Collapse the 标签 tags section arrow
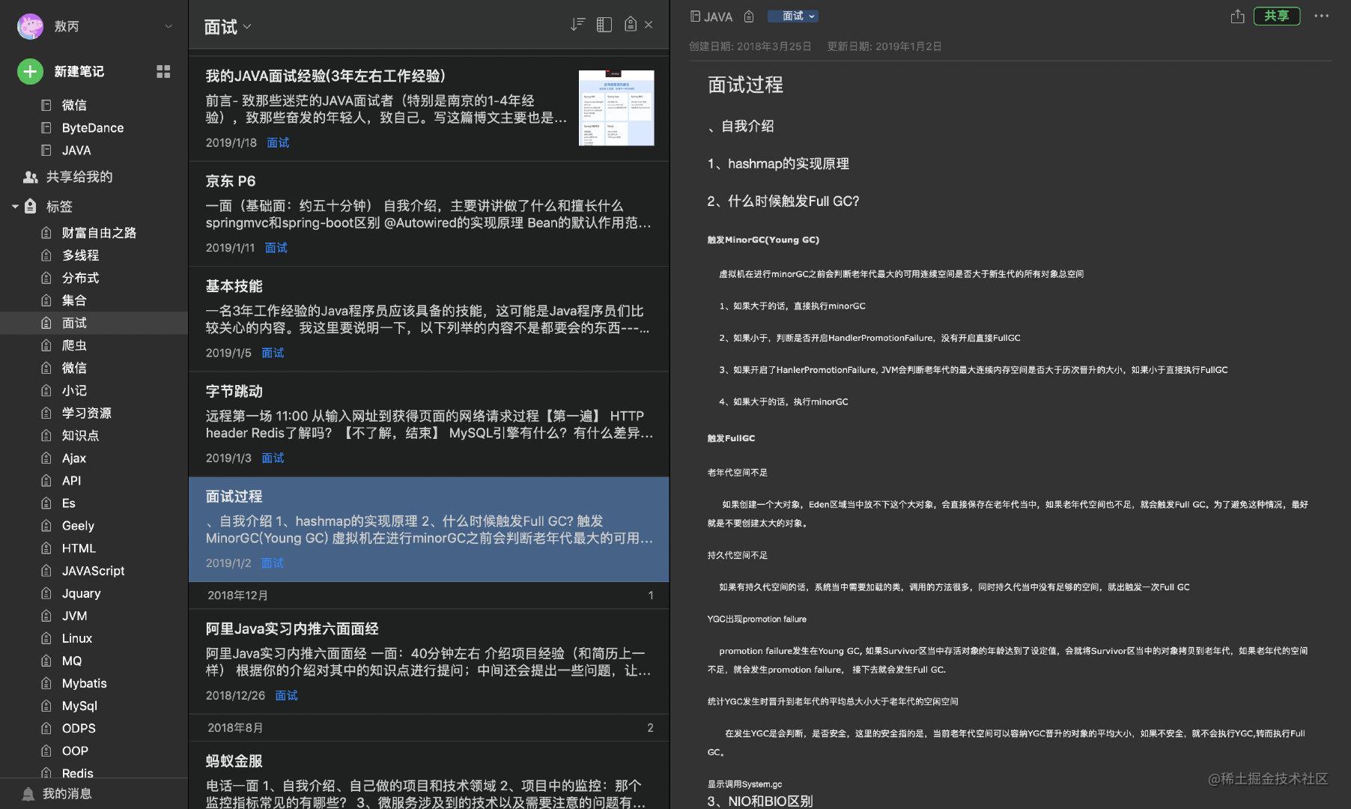 click(14, 206)
